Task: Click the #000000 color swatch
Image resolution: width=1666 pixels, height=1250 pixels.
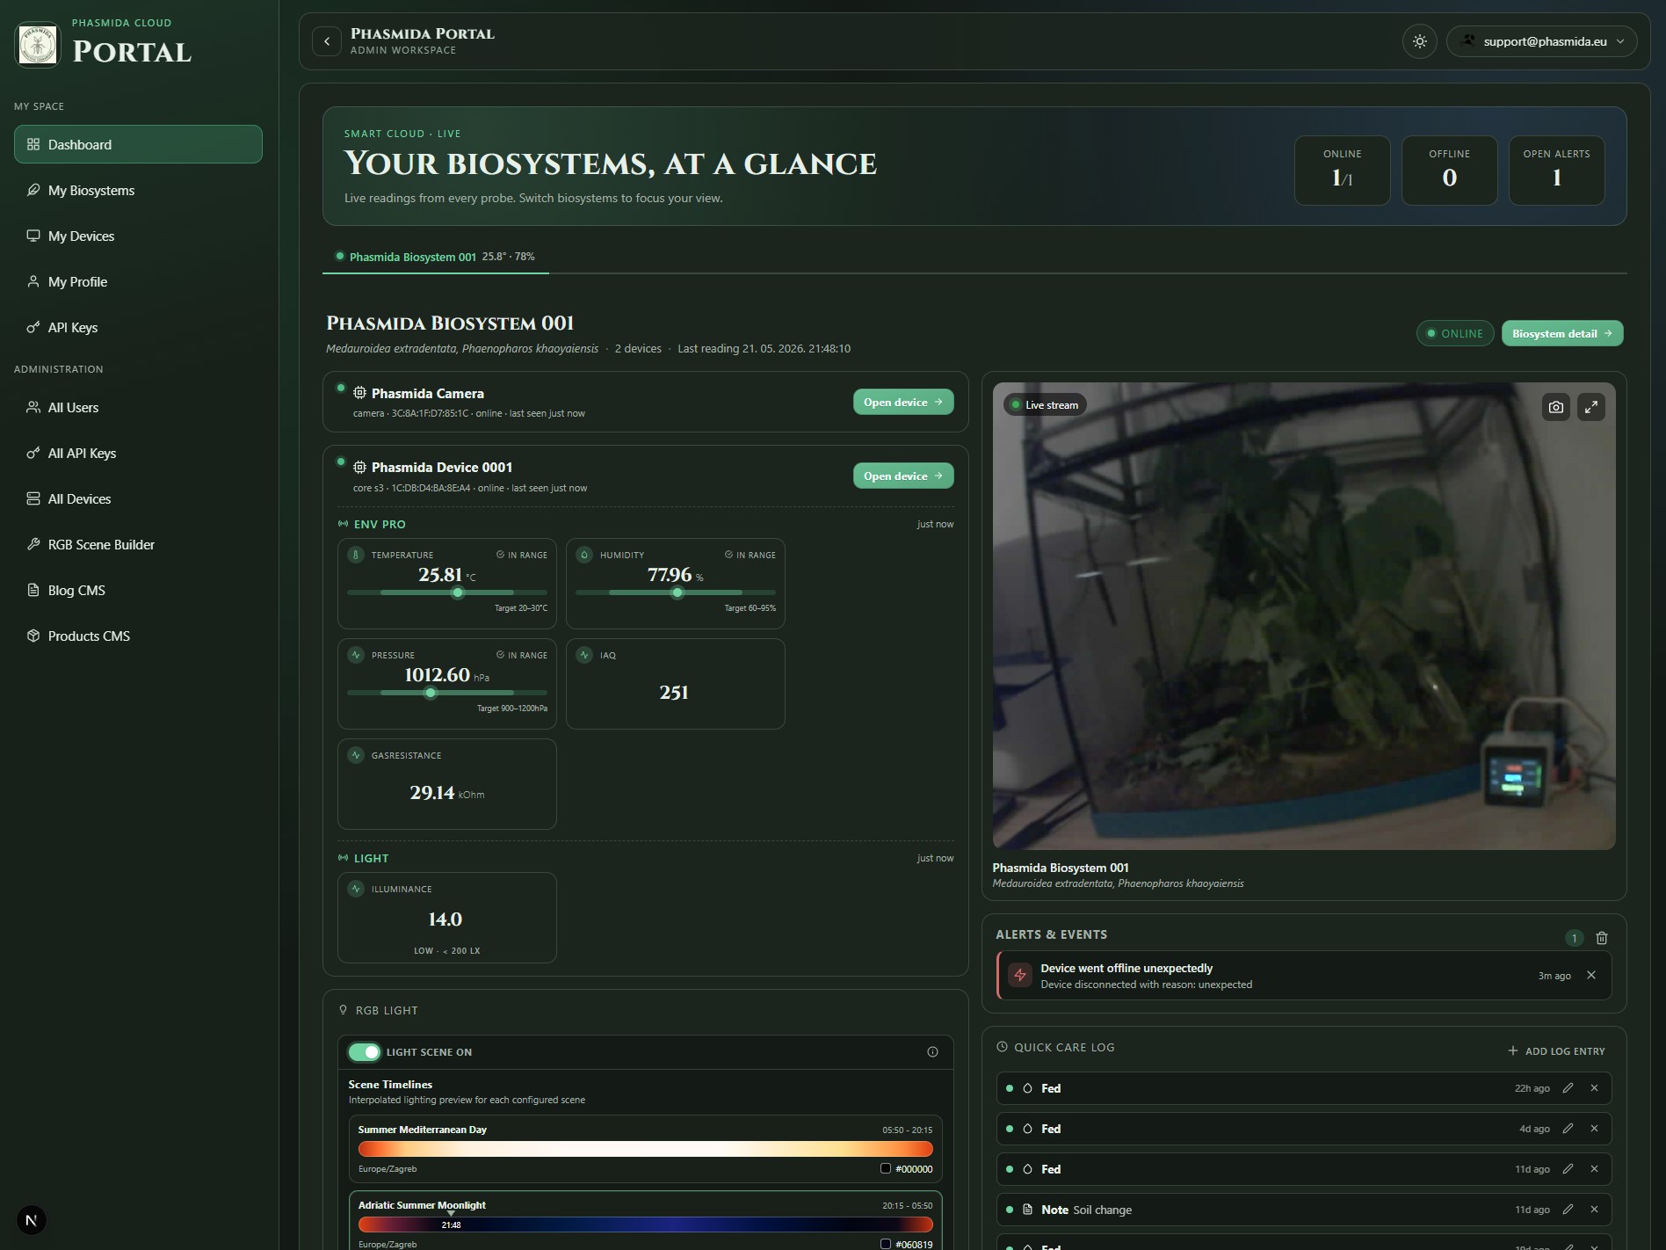Action: (x=886, y=1169)
